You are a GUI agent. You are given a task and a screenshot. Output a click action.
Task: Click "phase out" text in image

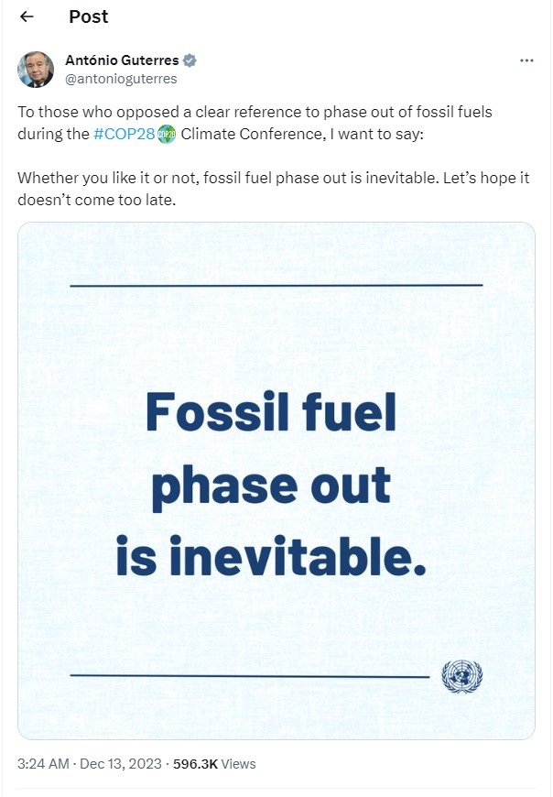click(x=271, y=486)
